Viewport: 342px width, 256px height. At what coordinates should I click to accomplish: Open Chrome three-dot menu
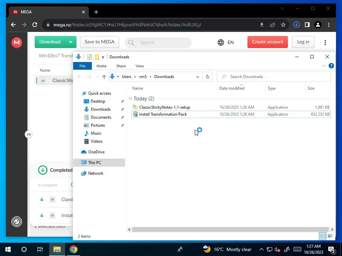point(329,25)
